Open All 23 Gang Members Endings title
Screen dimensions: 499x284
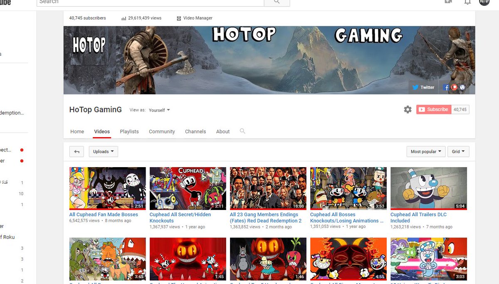click(266, 217)
